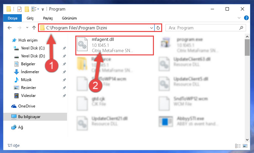Click the search magnifier icon
Screen dimensions: 254x153
[x=241, y=28]
